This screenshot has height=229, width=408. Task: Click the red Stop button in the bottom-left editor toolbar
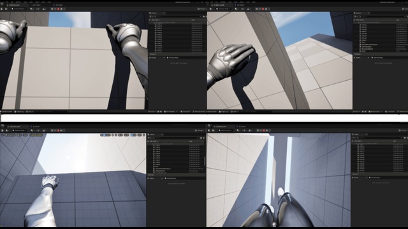(58, 130)
